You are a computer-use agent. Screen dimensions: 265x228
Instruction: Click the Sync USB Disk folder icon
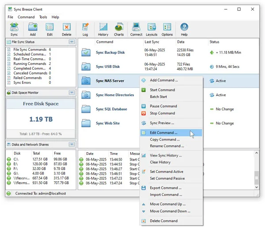click(86, 67)
